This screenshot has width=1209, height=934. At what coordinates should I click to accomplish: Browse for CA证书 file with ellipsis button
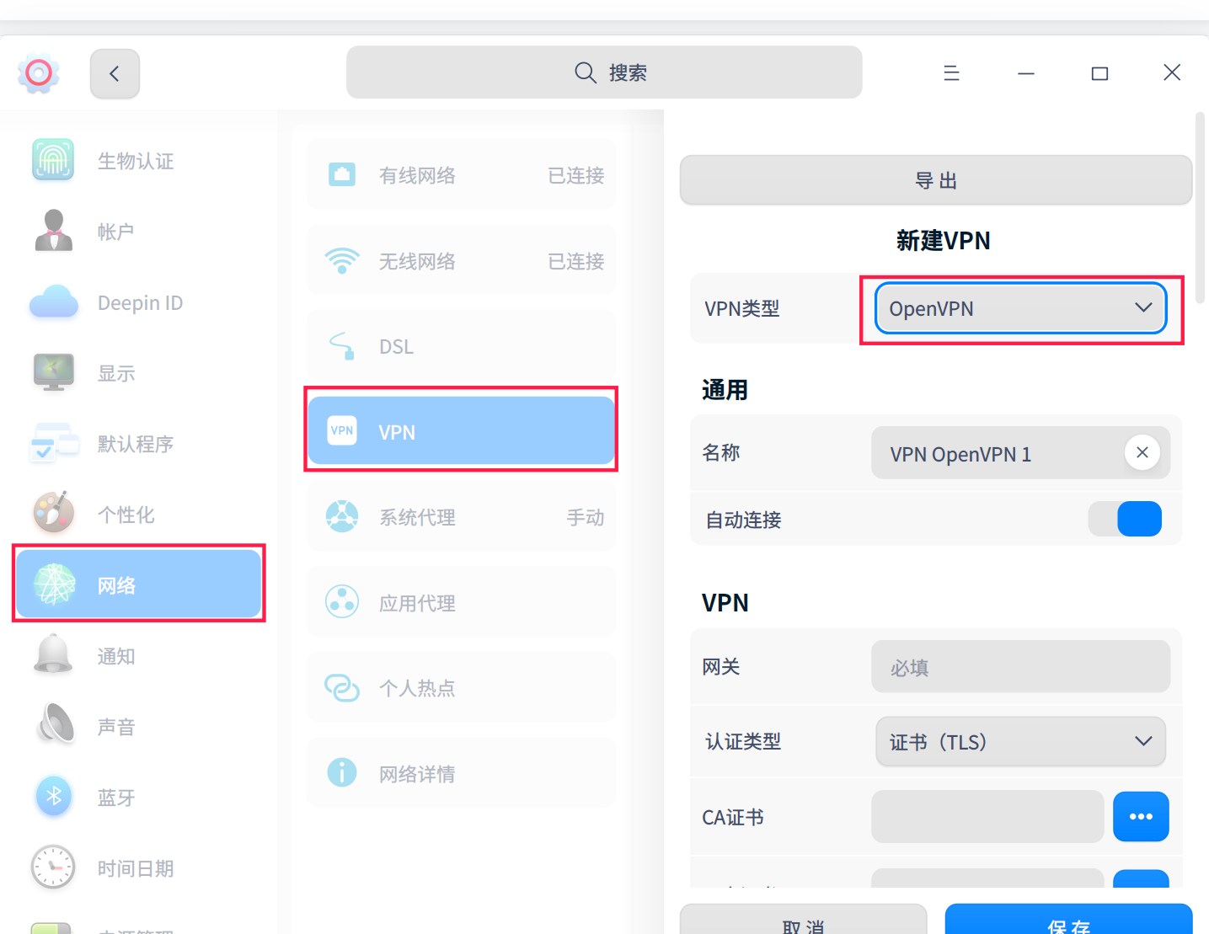point(1141,816)
